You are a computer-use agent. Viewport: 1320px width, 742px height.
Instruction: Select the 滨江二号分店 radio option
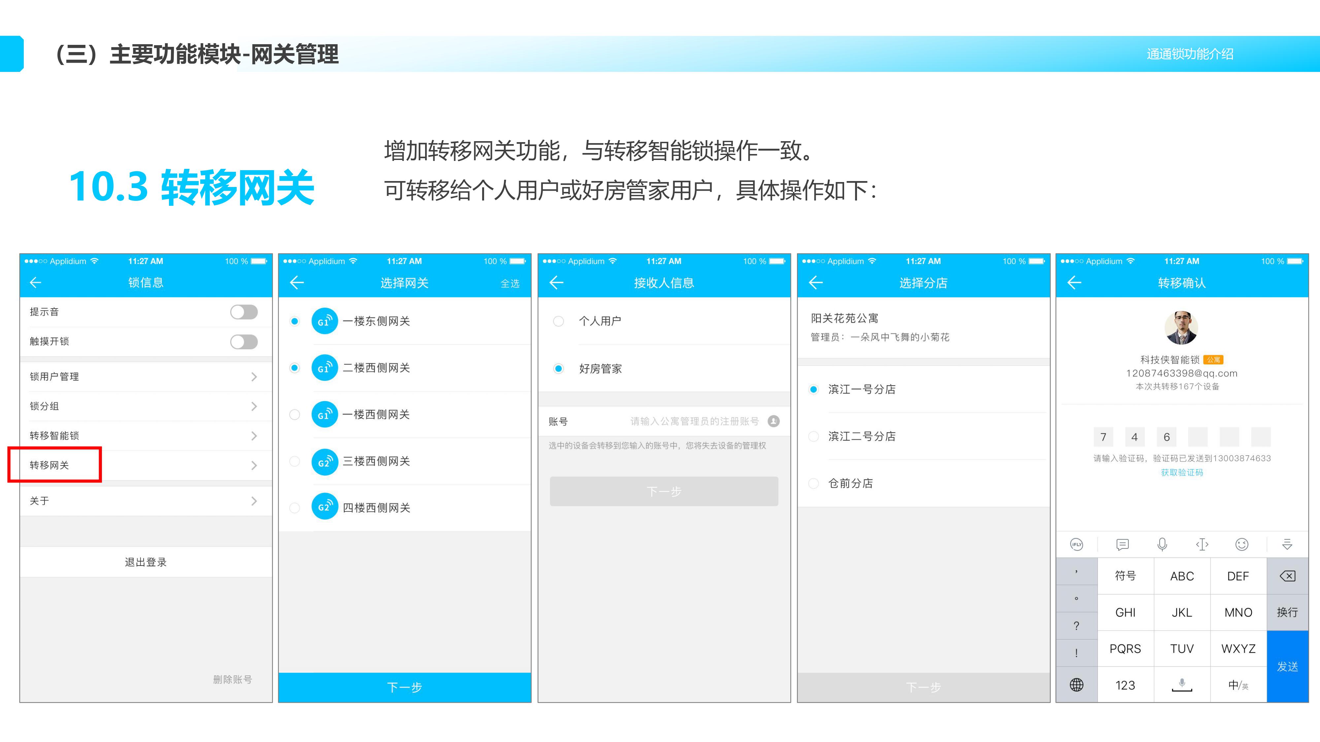coord(813,436)
